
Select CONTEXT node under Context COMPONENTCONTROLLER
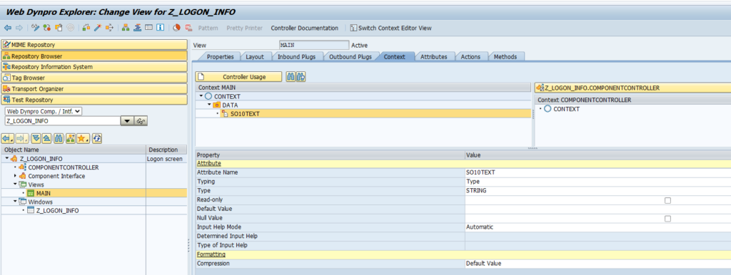point(566,109)
